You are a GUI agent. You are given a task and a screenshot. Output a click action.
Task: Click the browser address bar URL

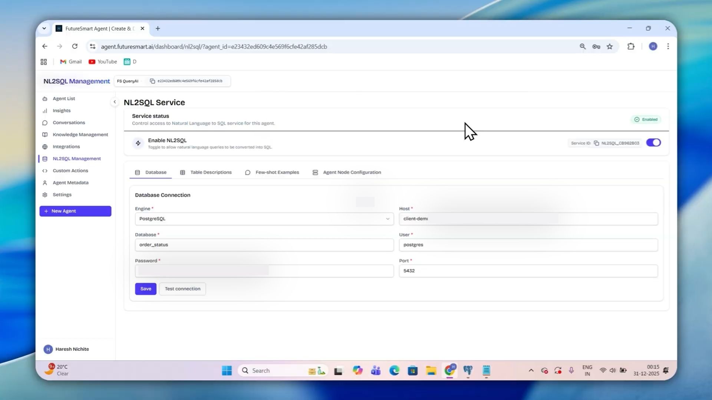click(x=214, y=47)
